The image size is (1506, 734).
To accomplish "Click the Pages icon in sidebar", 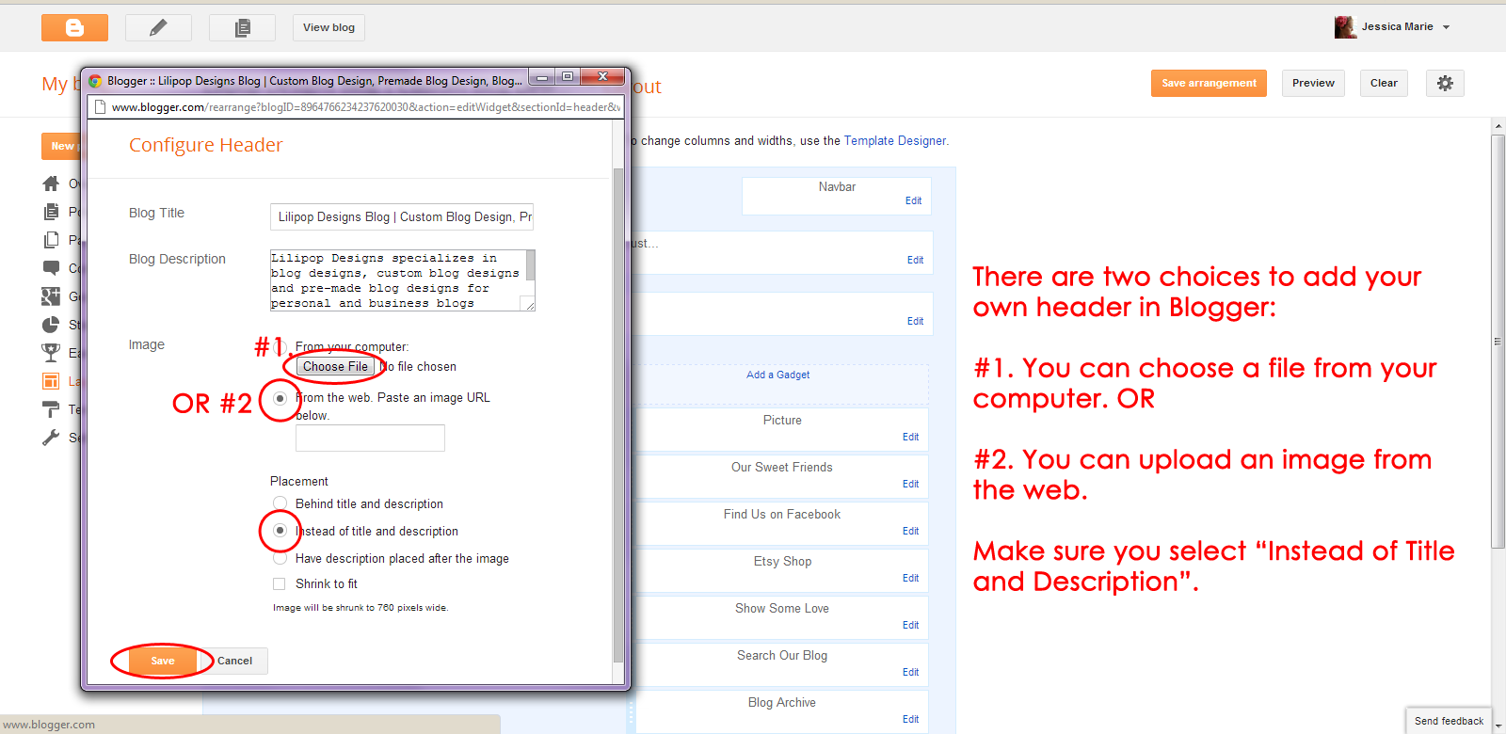I will pyautogui.click(x=51, y=240).
